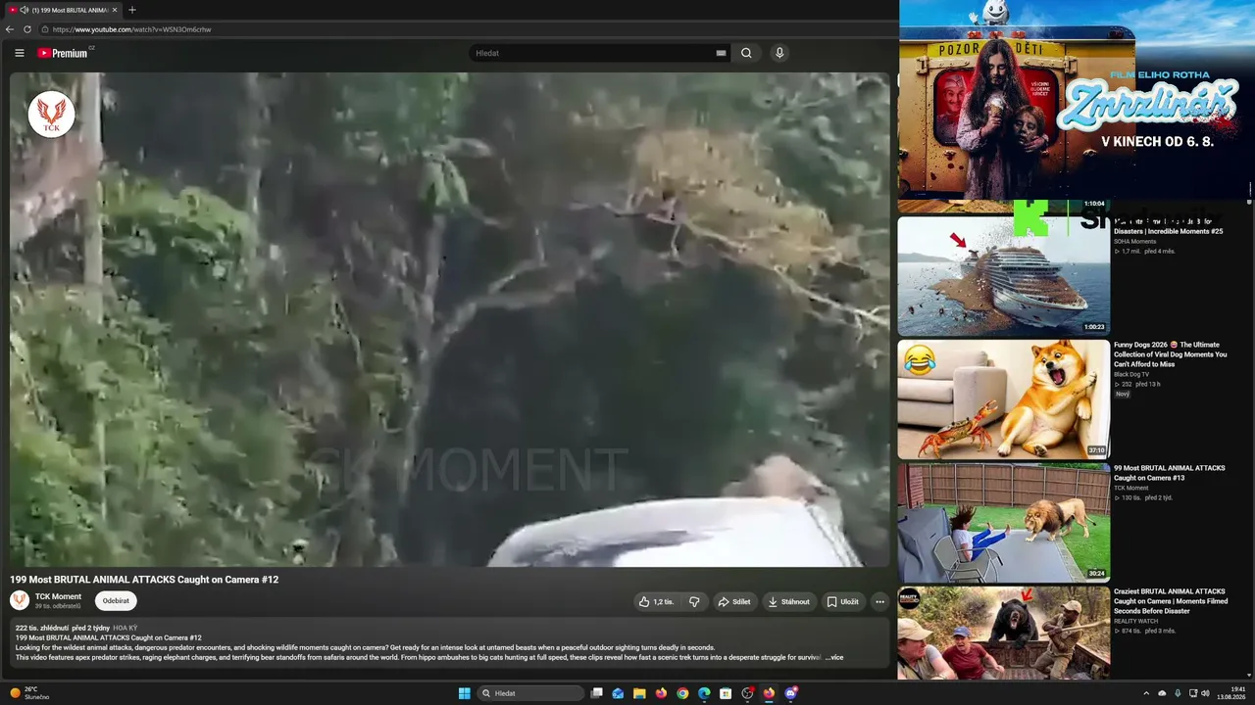The width and height of the screenshot is (1255, 705).
Task: Dislike the video with thumbs down
Action: 694,602
